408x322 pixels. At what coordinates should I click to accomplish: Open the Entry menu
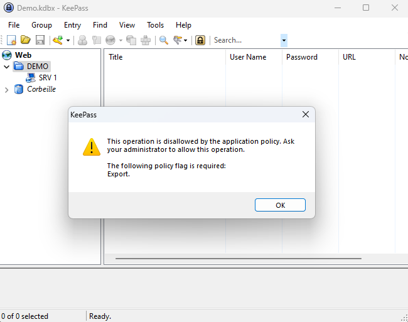pos(72,25)
